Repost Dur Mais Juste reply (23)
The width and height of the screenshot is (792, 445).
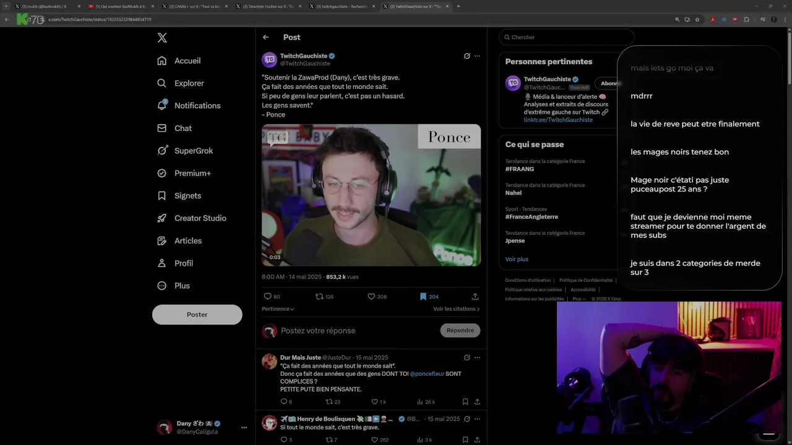(333, 402)
